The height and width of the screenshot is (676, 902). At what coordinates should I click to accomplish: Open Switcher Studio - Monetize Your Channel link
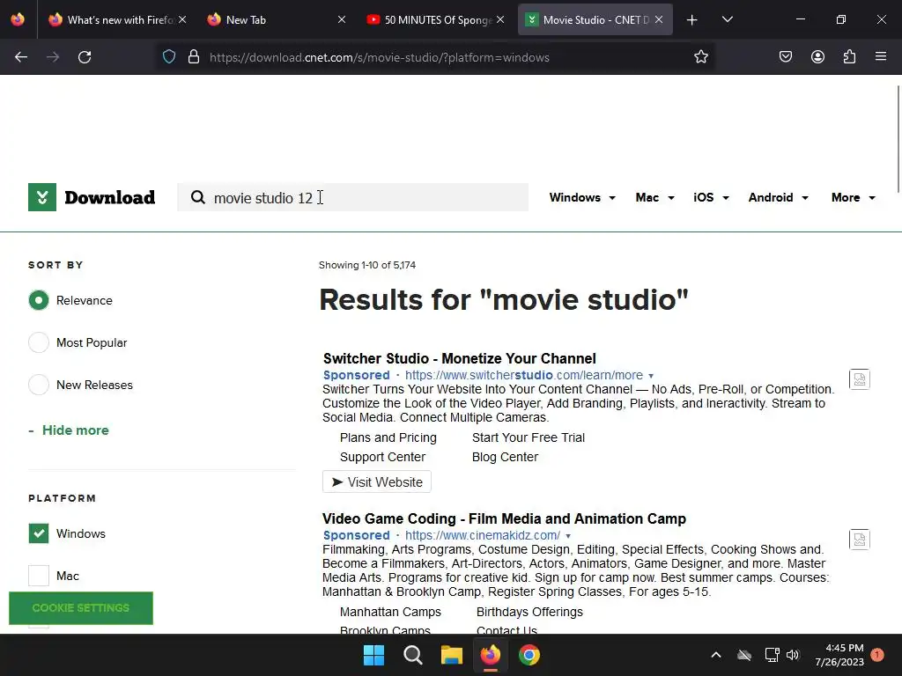[x=459, y=358]
